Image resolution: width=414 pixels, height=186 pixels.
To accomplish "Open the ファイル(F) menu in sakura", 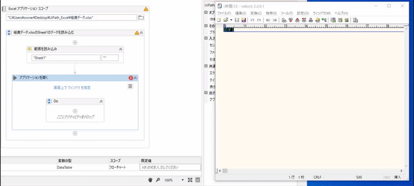I will pos(224,13).
